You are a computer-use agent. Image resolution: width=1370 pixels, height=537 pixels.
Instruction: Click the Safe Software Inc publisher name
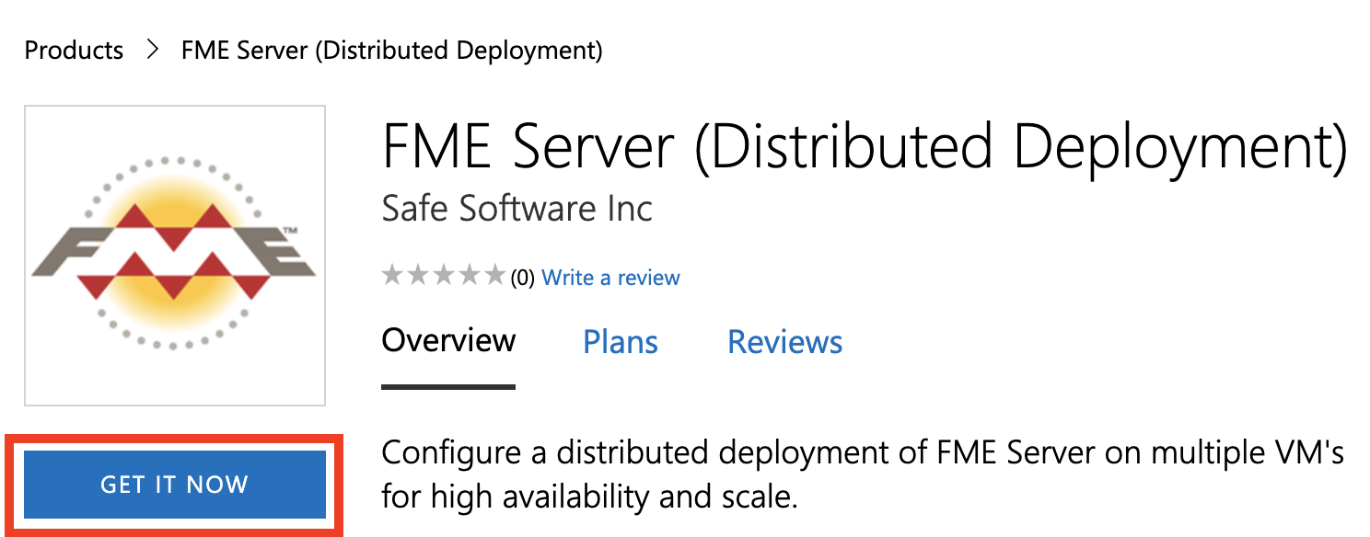(517, 209)
